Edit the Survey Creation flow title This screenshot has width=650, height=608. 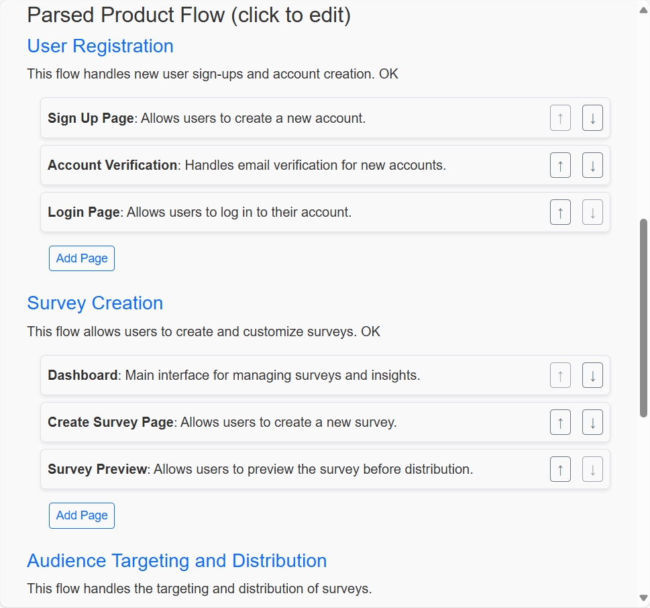pyautogui.click(x=95, y=303)
